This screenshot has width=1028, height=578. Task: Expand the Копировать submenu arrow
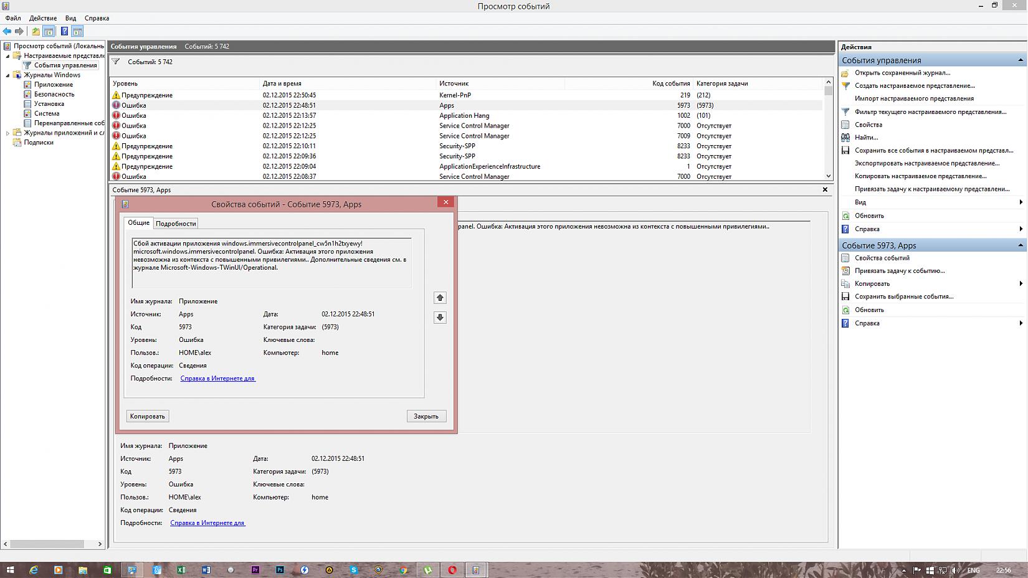[x=1021, y=283]
